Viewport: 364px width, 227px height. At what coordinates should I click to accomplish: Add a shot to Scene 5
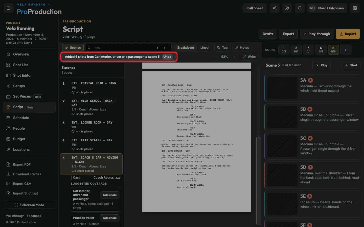point(351,65)
